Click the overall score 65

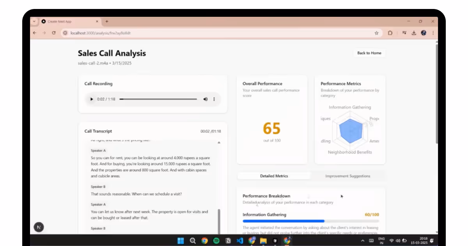coord(272,128)
